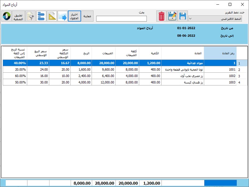Click نسبة الربح إلى كلفة المبيعات header
The width and height of the screenshot is (249, 187).
click(15, 53)
